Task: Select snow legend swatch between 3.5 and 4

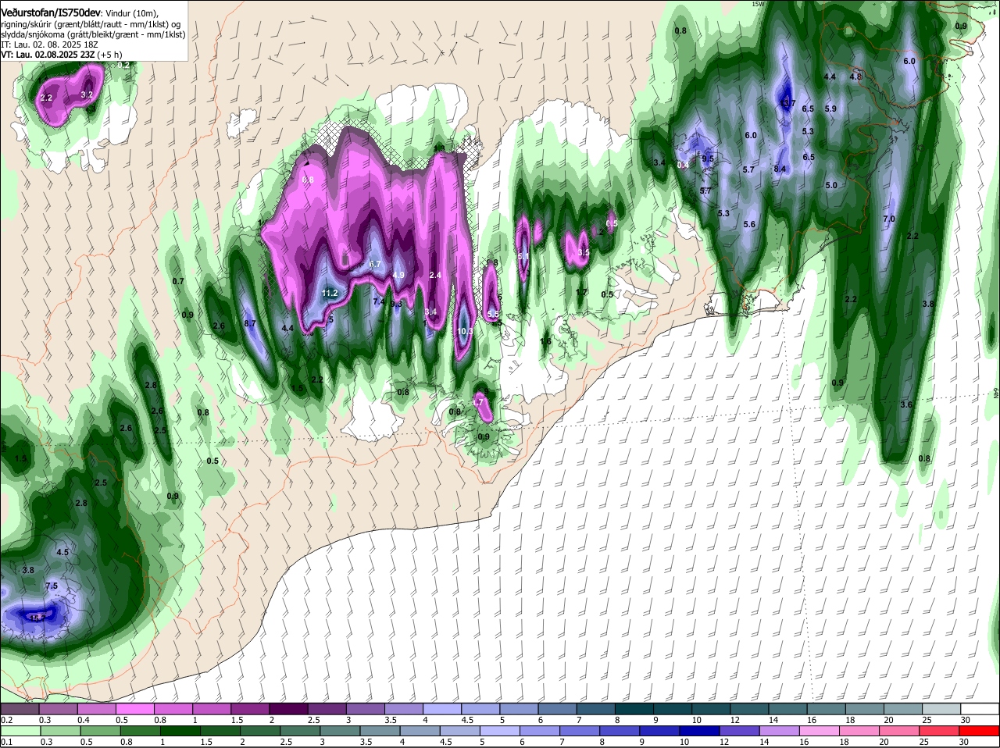Action: [402, 708]
